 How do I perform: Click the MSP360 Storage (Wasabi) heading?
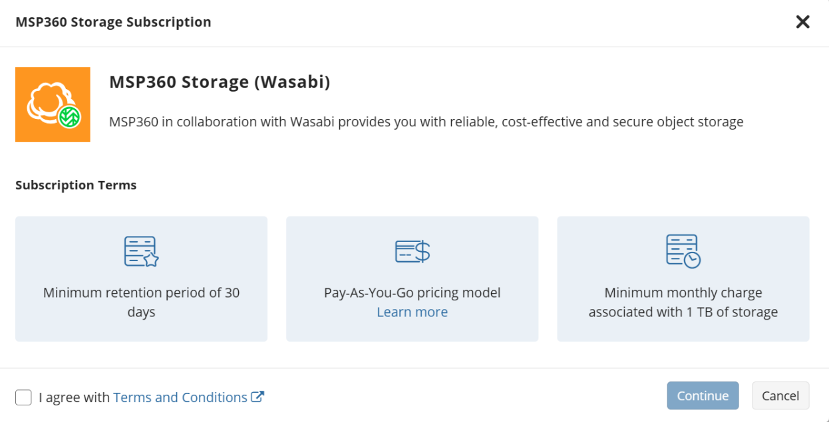pos(220,82)
